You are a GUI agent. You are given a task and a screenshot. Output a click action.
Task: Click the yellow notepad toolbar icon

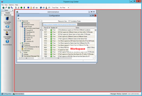31,8
